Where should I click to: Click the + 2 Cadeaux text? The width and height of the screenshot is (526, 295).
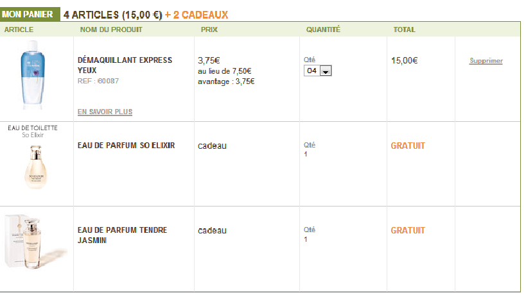tap(197, 15)
